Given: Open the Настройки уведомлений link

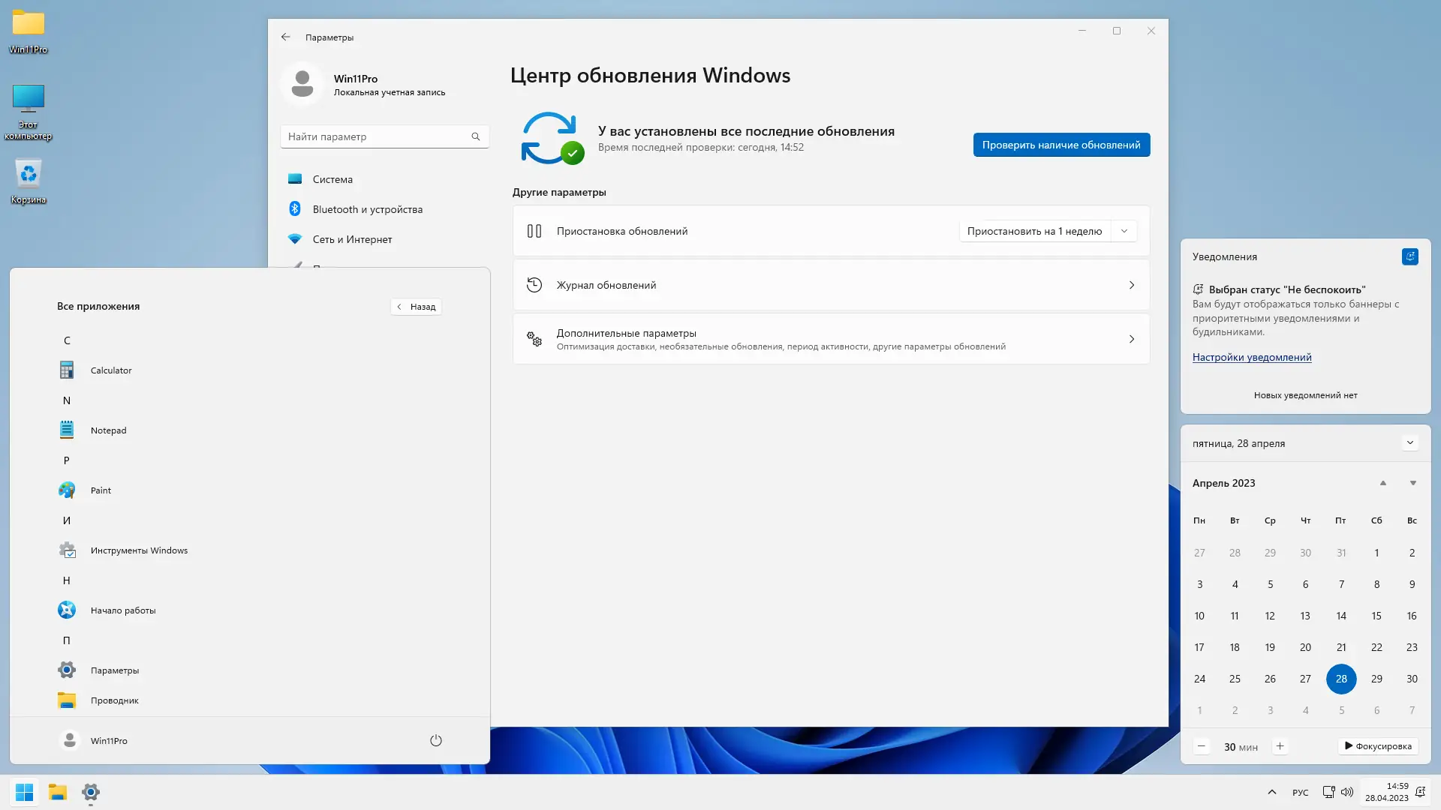Looking at the screenshot, I should pos(1251,358).
